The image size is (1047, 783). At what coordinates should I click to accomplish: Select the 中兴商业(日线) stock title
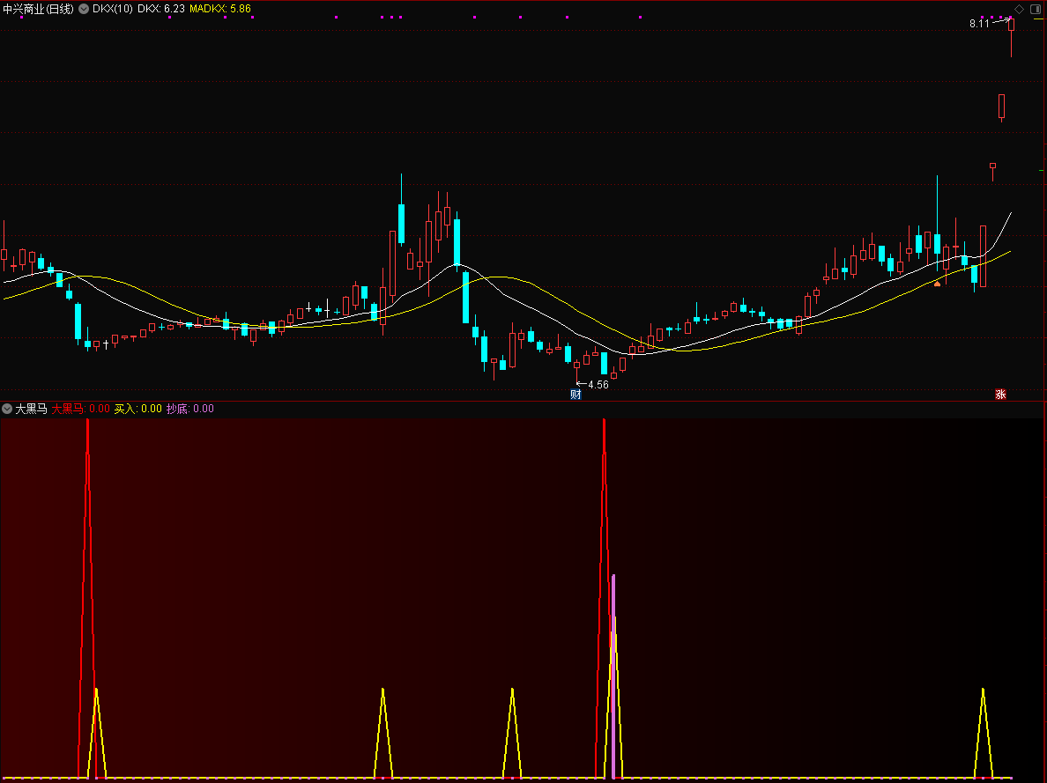pyautogui.click(x=38, y=9)
